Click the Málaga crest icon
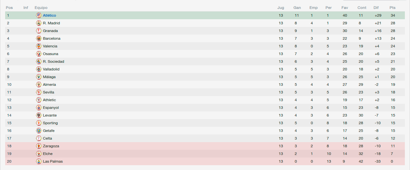The image size is (410, 170). click(38, 77)
